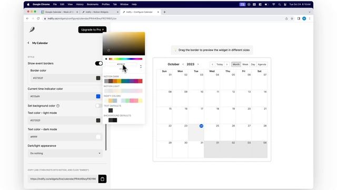Image resolution: width=337 pixels, height=190 pixels.
Task: Toggle Show event borders switch
Action: click(99, 63)
